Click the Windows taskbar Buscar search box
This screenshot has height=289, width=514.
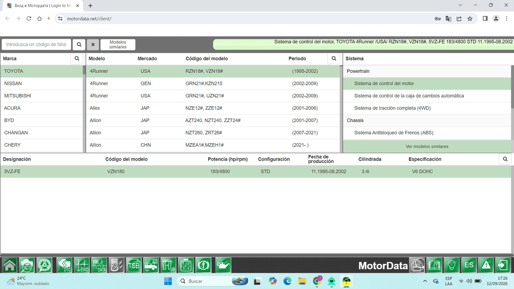213,281
